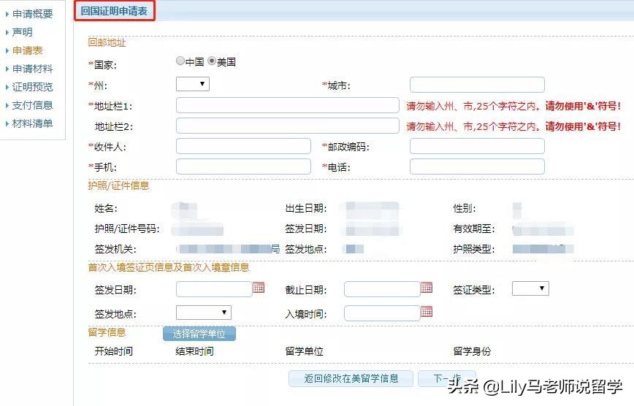The height and width of the screenshot is (406, 634).
Task: Click the 回邮地址 section heading
Action: [x=107, y=42]
